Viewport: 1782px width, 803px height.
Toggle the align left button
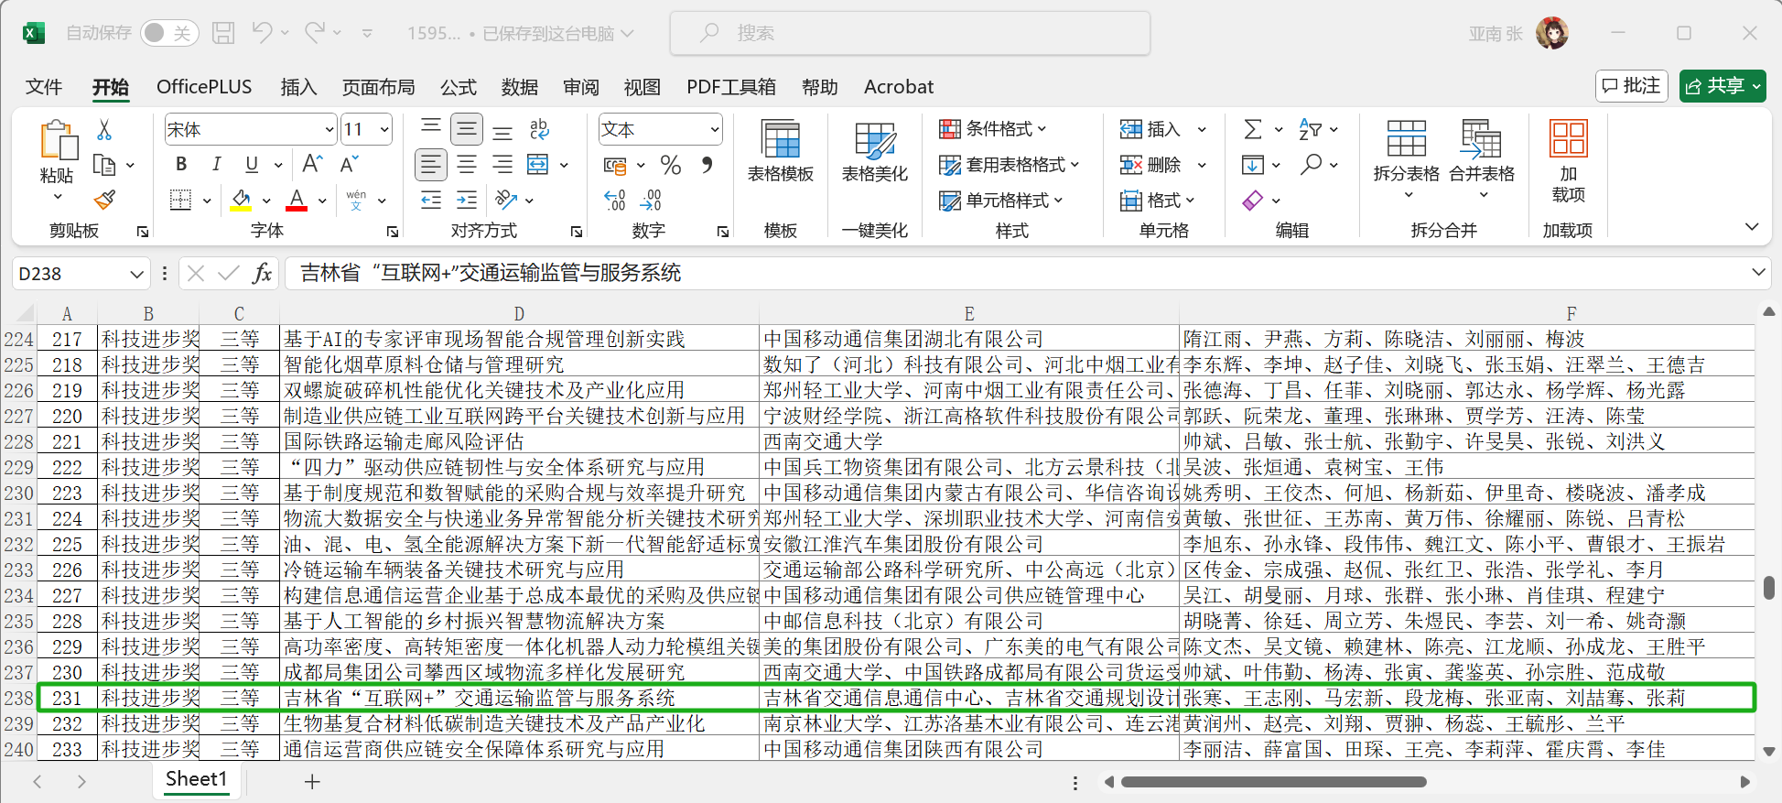click(430, 165)
